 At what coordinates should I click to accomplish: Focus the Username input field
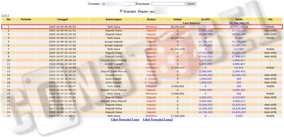click(119, 4)
